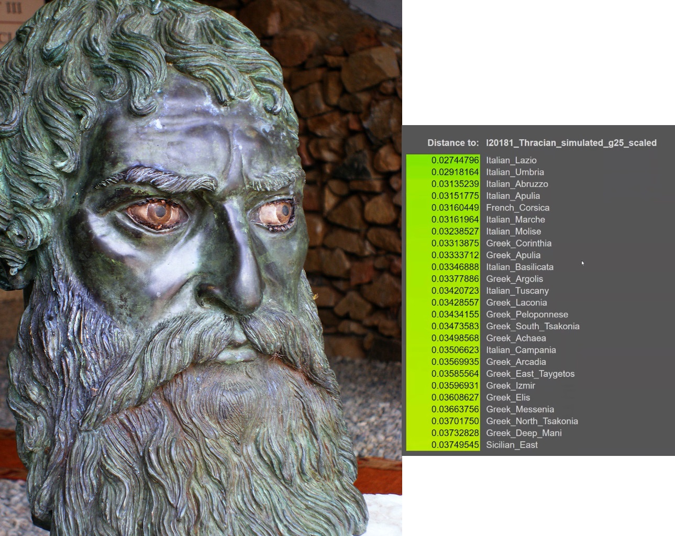Click the distance value 0.03506623
Screen dimensions: 675x536
pyautogui.click(x=455, y=350)
